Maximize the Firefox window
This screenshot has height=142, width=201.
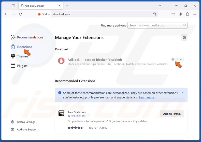pyautogui.click(x=185, y=6)
